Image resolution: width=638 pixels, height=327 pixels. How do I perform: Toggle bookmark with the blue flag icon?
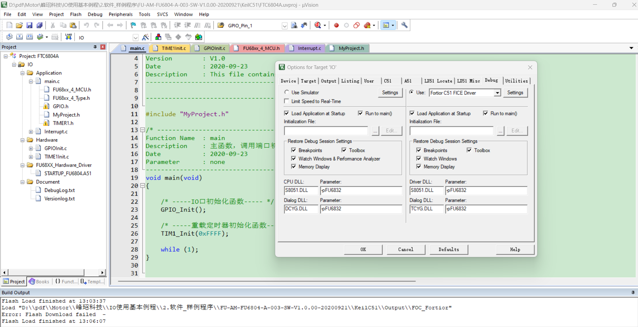click(133, 25)
